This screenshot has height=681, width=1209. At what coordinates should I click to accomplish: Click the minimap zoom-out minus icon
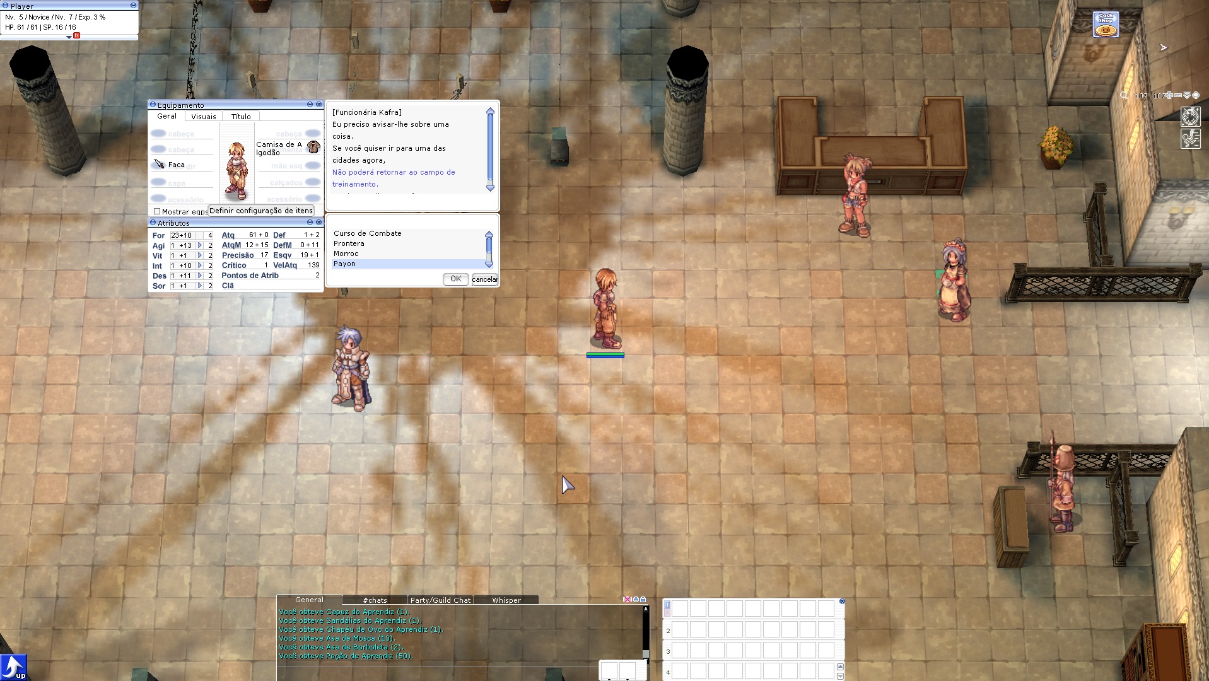pos(1177,96)
